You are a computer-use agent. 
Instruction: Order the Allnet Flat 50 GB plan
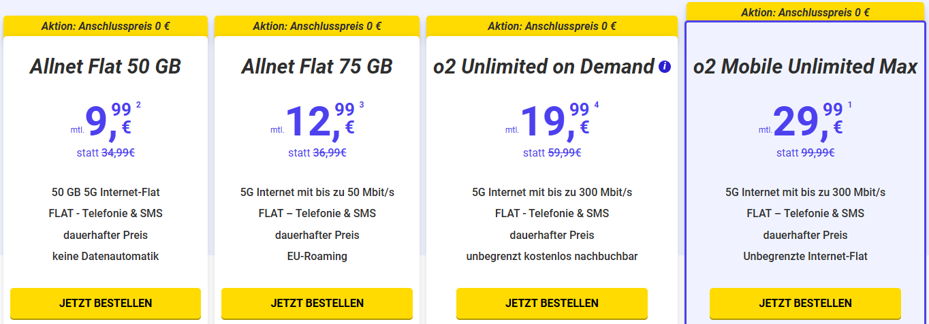click(106, 303)
